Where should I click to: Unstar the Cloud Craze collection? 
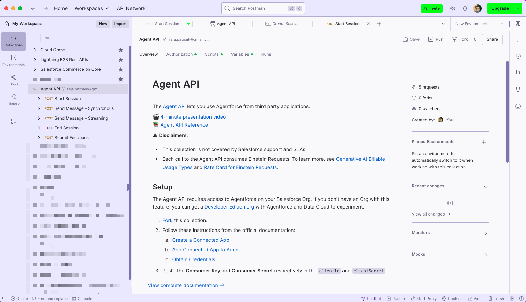point(121,50)
